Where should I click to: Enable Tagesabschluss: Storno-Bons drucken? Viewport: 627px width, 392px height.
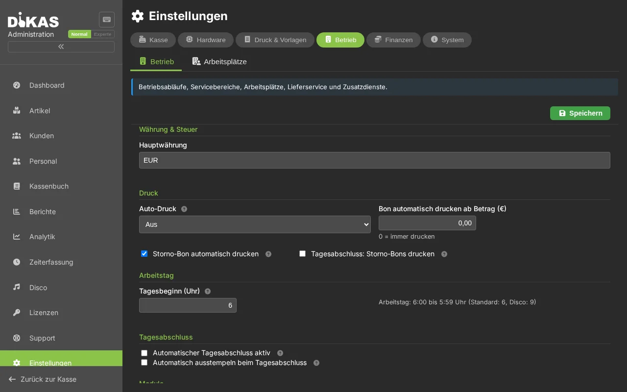(x=302, y=253)
